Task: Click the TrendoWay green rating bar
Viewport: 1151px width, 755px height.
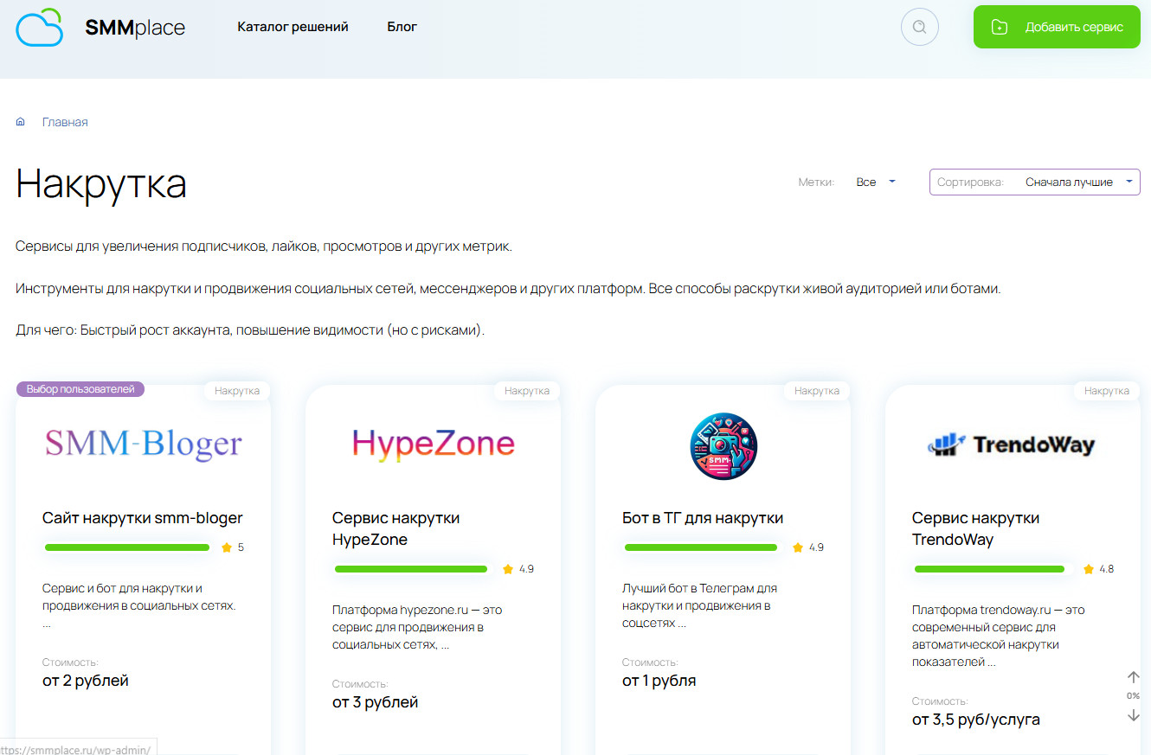Action: [989, 569]
